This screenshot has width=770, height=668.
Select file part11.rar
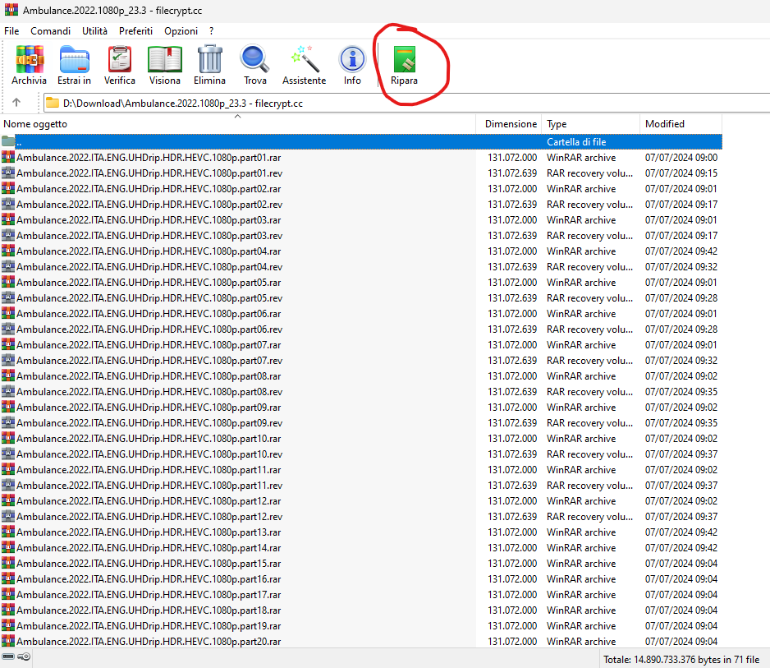point(361,469)
